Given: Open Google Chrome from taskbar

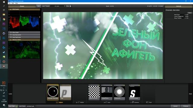Looking at the screenshot, I should point(4,19).
